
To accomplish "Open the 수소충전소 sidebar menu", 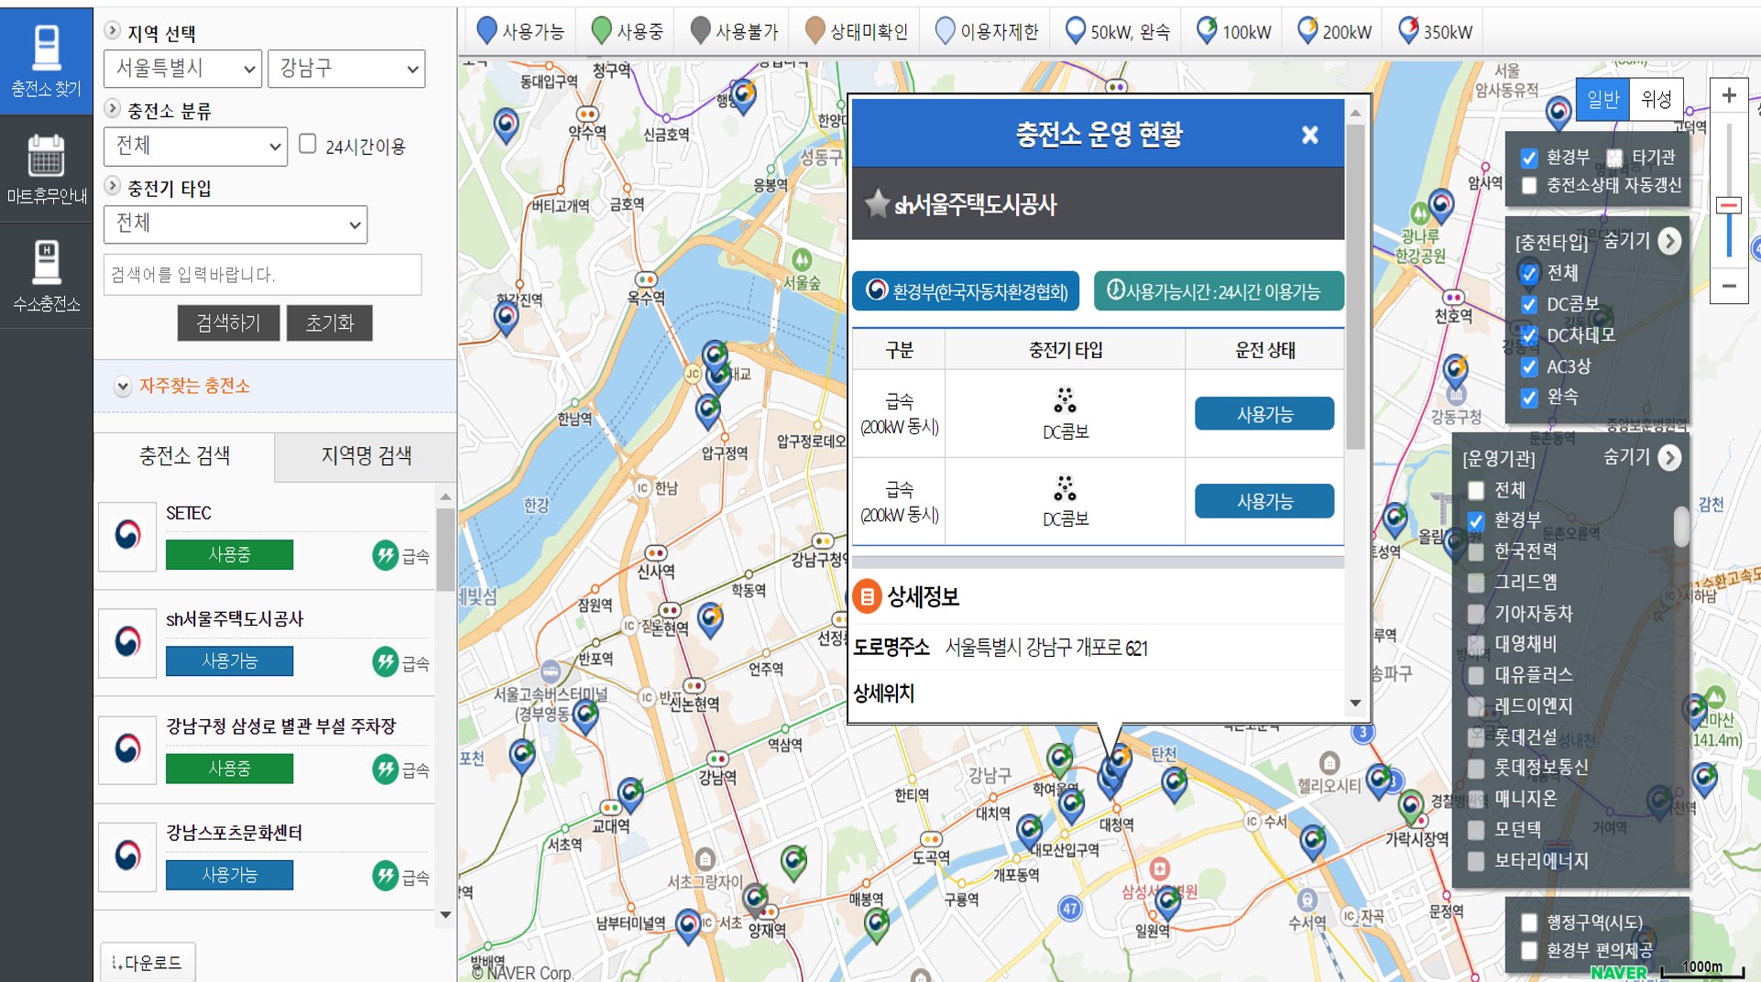I will pyautogui.click(x=46, y=275).
